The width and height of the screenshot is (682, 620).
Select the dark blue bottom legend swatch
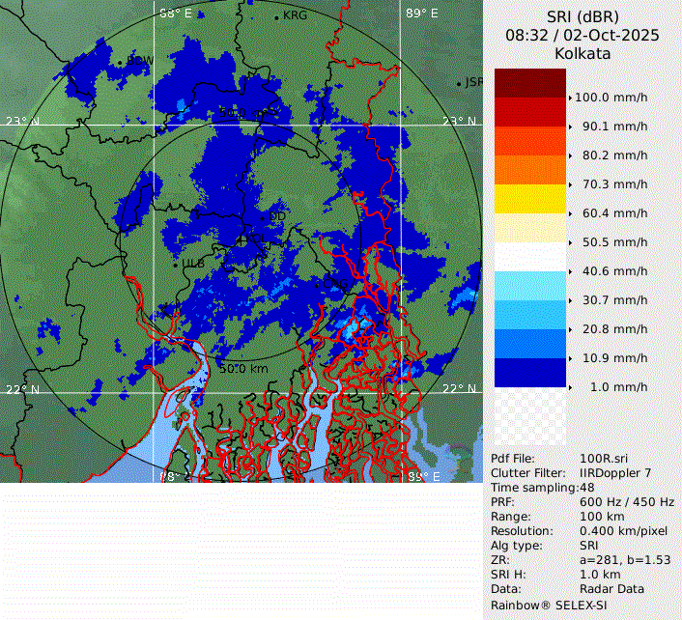click(x=529, y=373)
